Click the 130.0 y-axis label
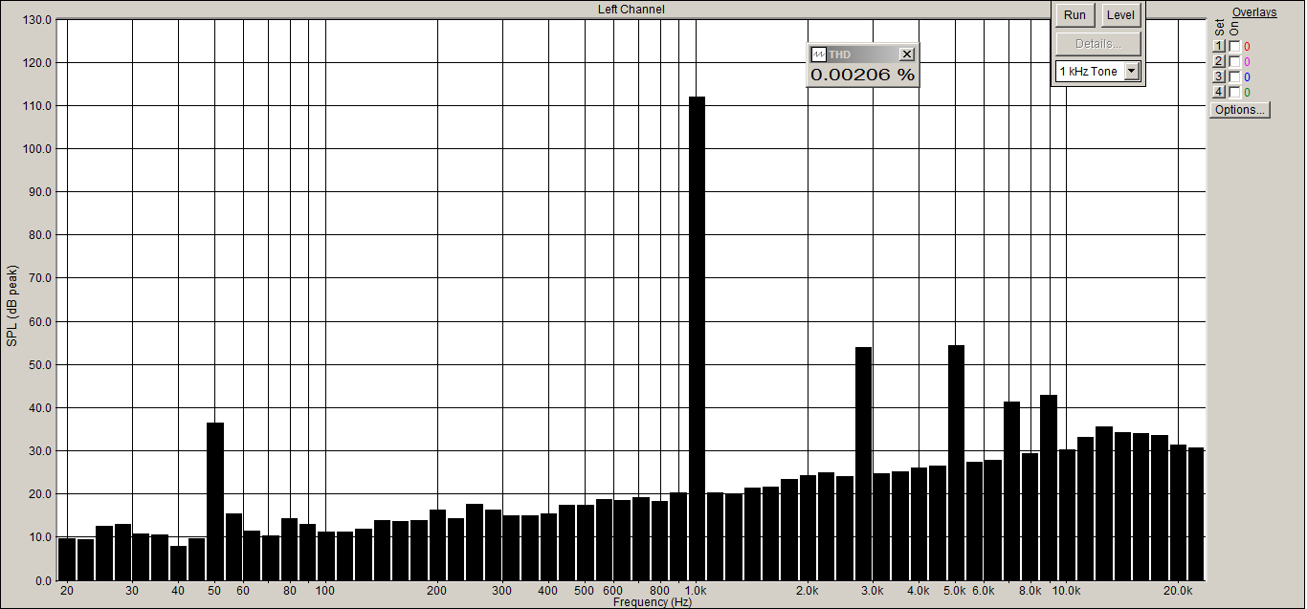 click(x=38, y=20)
